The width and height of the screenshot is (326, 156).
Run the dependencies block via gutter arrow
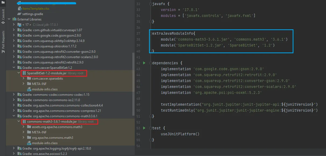(144, 63)
